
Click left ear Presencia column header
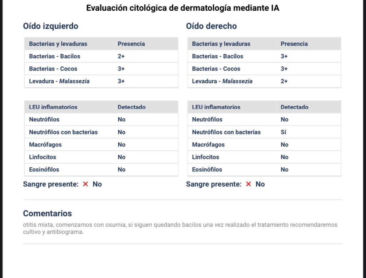click(131, 44)
